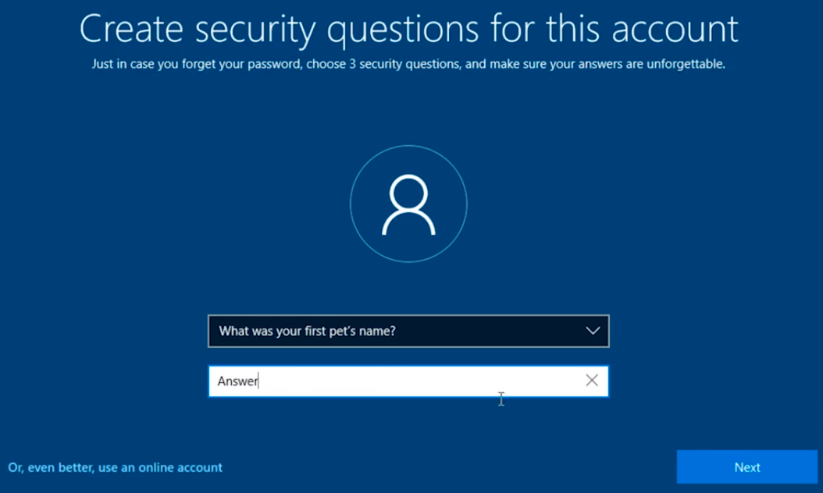
Task: Clear the answer with the X icon
Action: (x=592, y=381)
